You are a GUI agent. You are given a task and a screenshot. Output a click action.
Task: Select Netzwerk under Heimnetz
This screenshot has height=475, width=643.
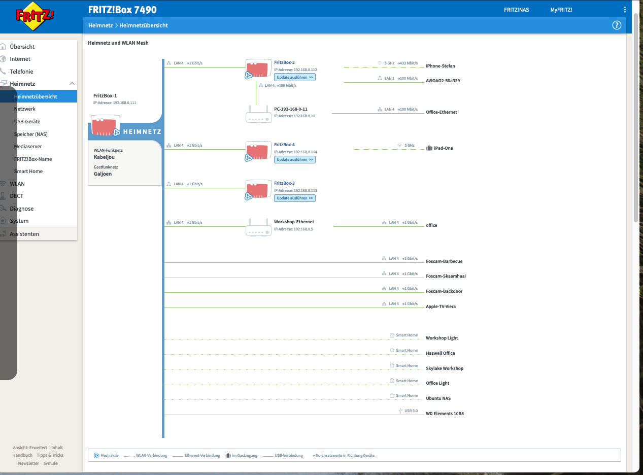coord(25,109)
